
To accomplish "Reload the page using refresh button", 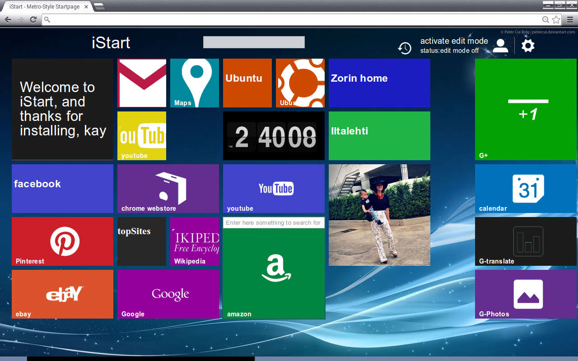I will 33,19.
